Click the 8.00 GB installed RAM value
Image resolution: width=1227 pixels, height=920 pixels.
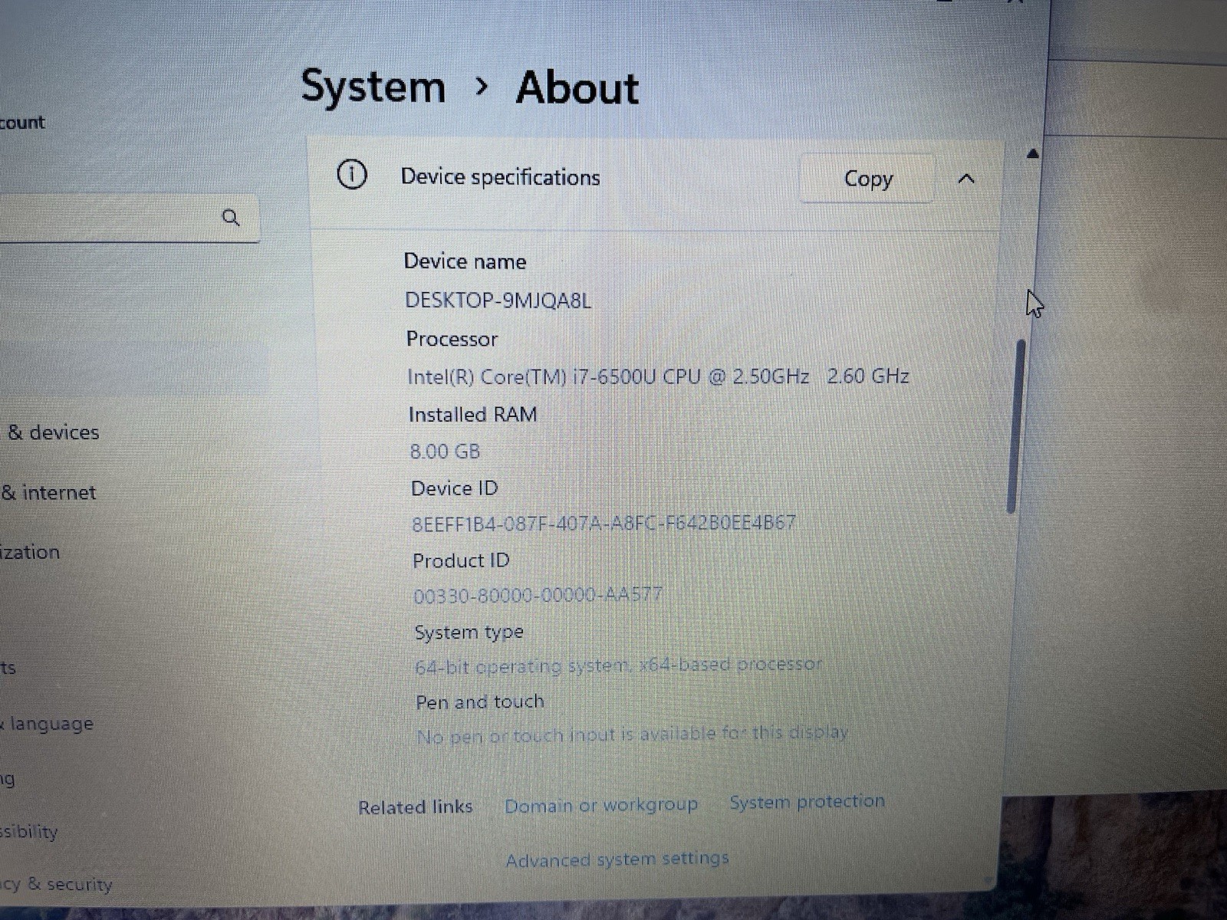point(445,451)
